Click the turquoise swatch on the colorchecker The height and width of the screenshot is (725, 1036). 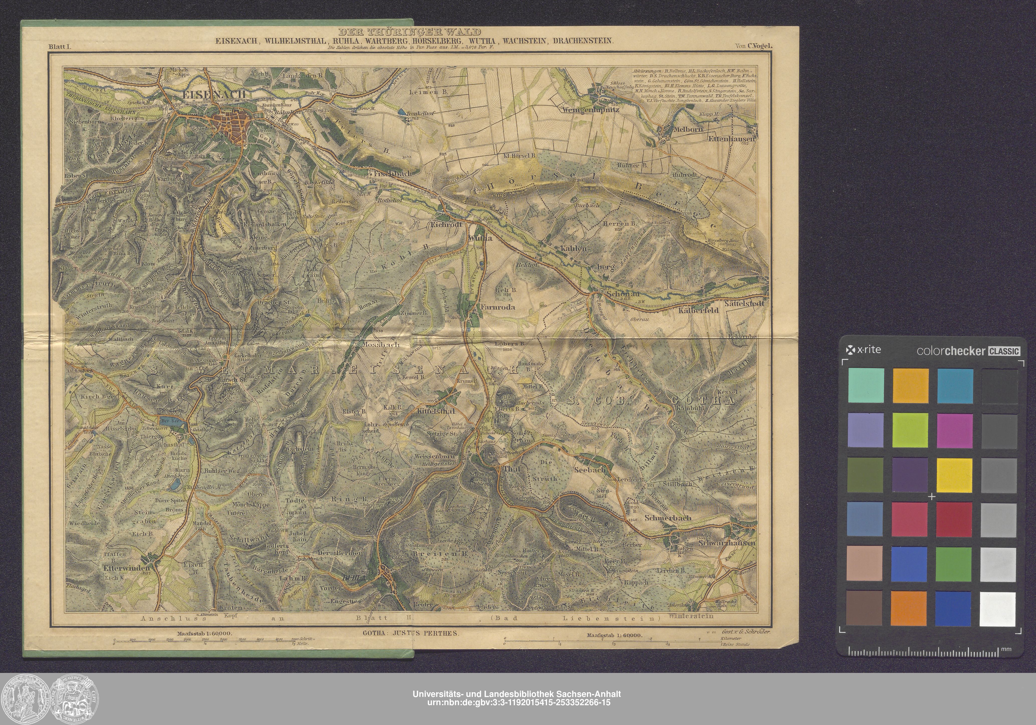(866, 386)
